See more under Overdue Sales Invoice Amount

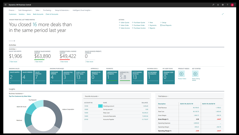[39, 62]
